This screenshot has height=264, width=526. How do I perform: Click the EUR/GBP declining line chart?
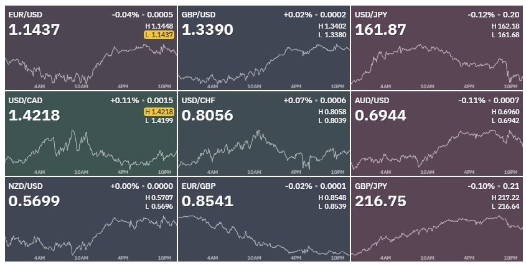[264, 235]
